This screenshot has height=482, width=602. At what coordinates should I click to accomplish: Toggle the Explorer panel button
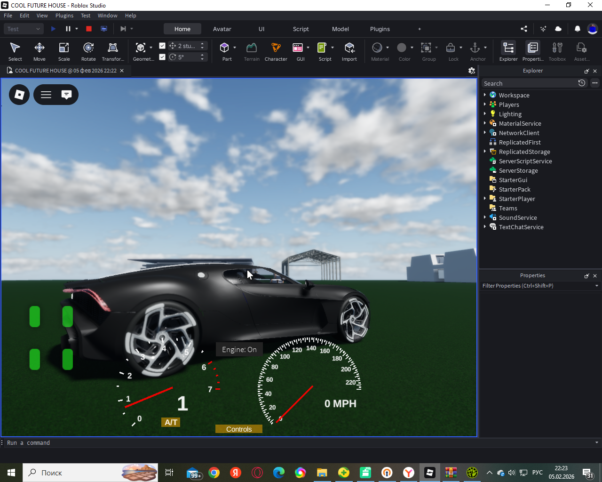[x=508, y=51]
